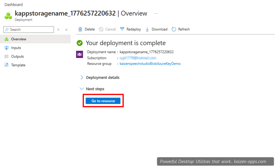Focus the Search input field
Screen dimensions: 275x167
28,30
